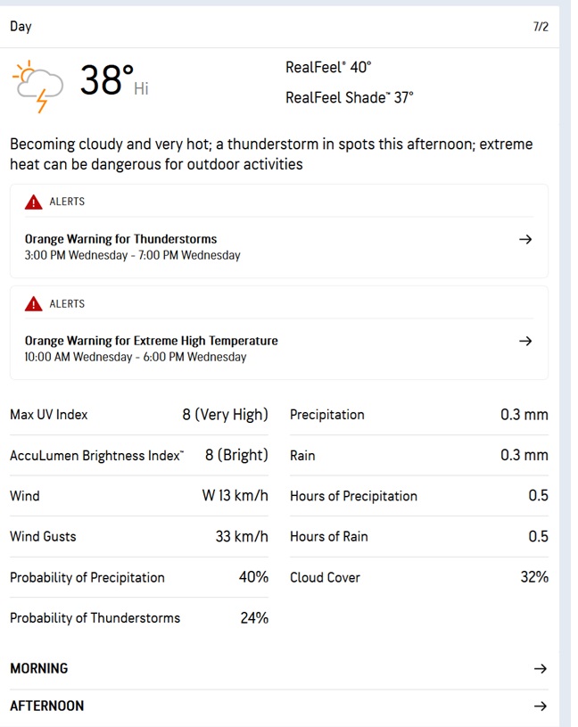The height and width of the screenshot is (727, 578).
Task: Expand the AFTERNOON forecast section
Action: coord(47,706)
